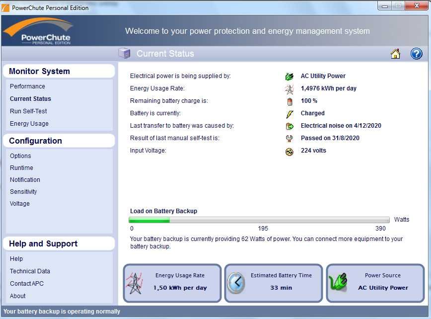Select Current Status in the sidebar
The width and height of the screenshot is (431, 319).
pos(30,99)
